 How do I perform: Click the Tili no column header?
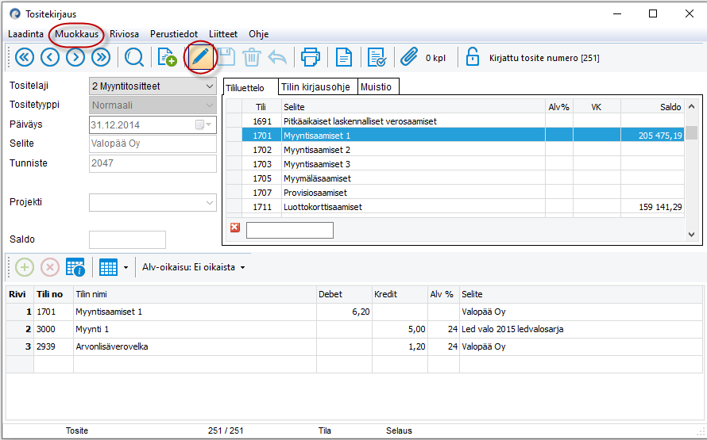click(x=53, y=294)
